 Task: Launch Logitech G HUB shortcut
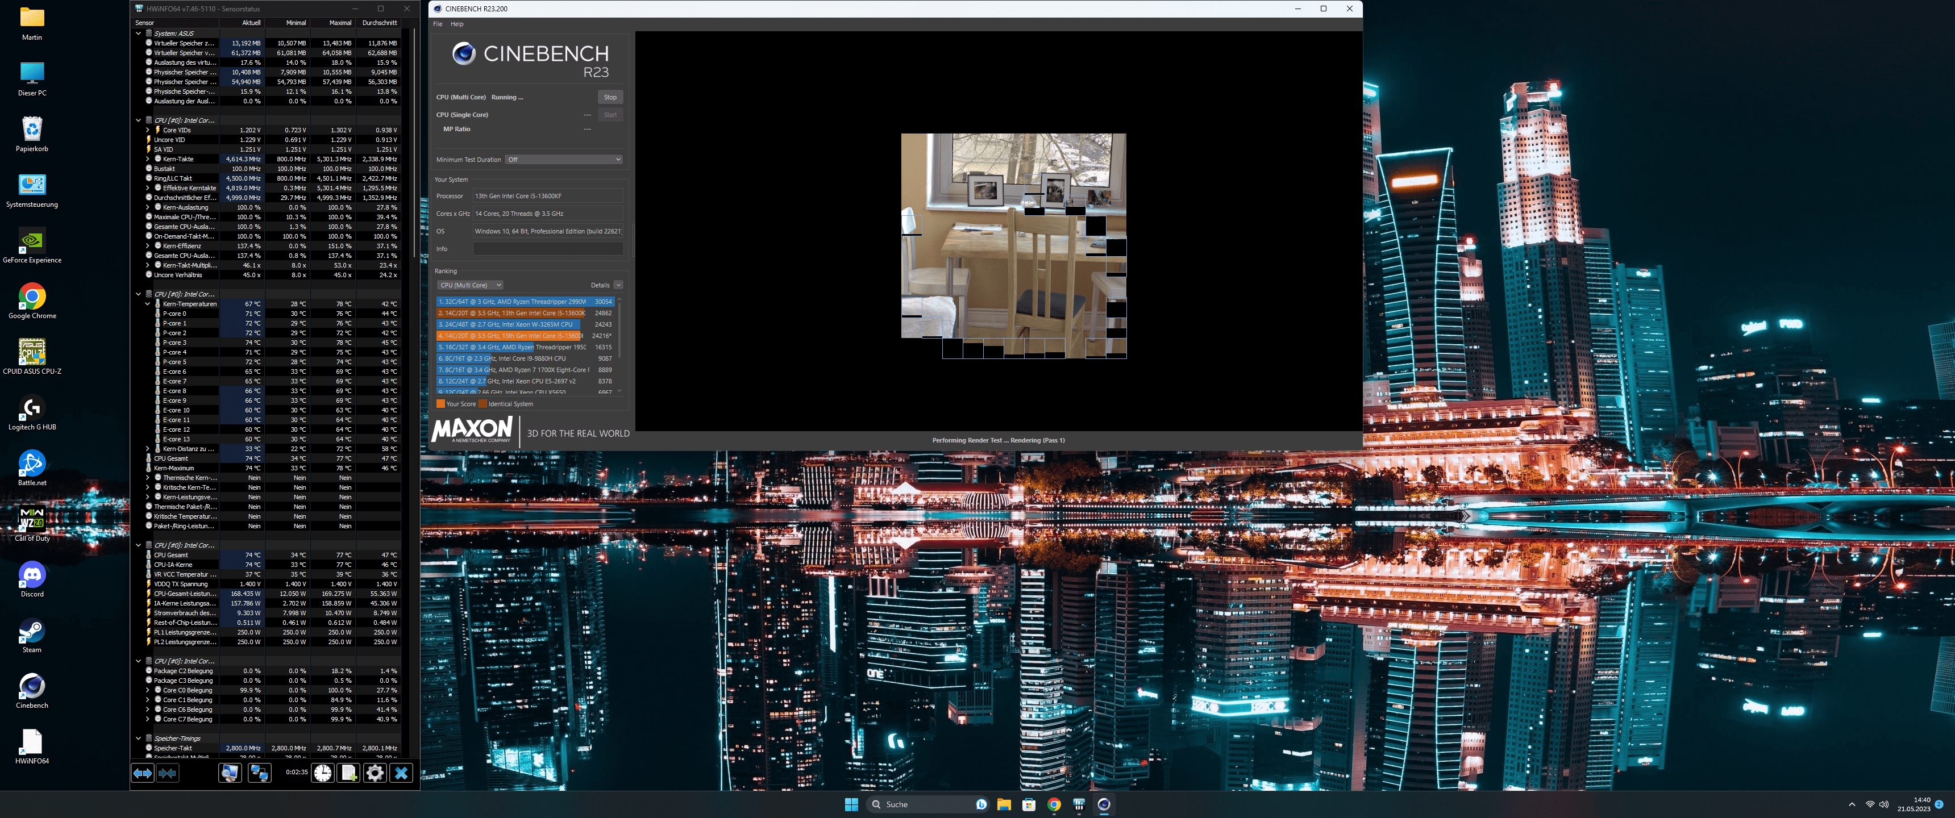32,412
